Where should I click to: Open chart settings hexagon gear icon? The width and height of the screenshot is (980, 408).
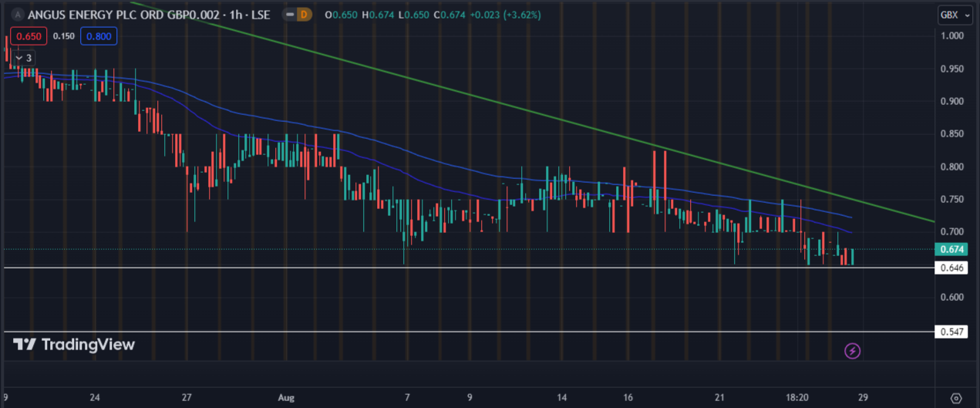[956, 398]
